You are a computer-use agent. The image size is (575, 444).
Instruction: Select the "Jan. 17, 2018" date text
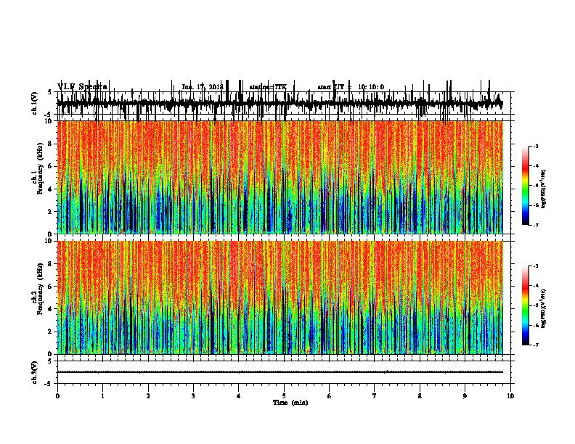[203, 87]
